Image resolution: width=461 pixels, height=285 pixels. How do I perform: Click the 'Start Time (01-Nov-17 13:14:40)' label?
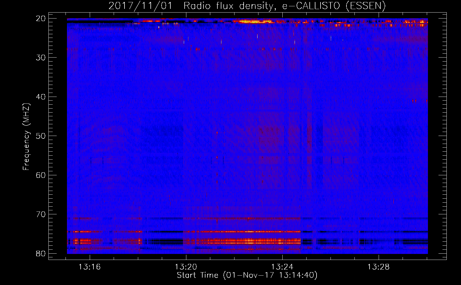(247, 275)
